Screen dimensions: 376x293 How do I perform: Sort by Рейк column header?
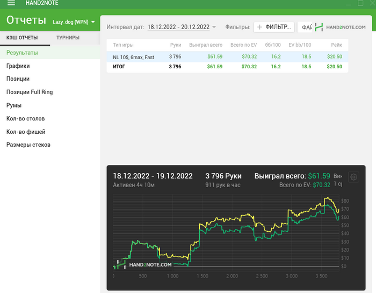(336, 45)
